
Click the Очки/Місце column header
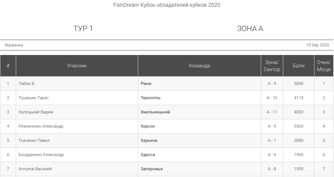[x=324, y=66]
